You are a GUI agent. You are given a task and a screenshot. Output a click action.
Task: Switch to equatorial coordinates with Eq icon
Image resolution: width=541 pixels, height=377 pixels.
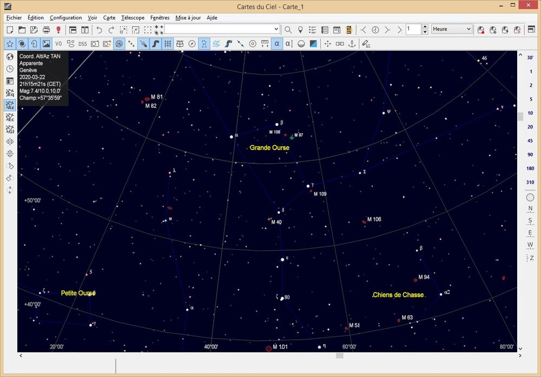point(9,93)
